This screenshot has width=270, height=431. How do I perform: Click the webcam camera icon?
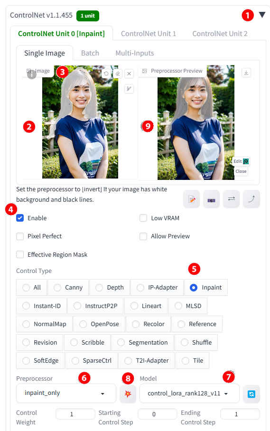212,199
